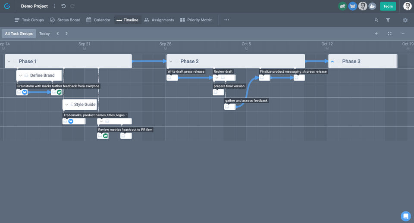Zoom out the timeline with minus icon
This screenshot has height=223, width=414.
(403, 34)
